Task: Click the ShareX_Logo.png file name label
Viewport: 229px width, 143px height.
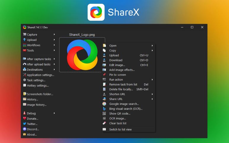Action: click(x=82, y=35)
